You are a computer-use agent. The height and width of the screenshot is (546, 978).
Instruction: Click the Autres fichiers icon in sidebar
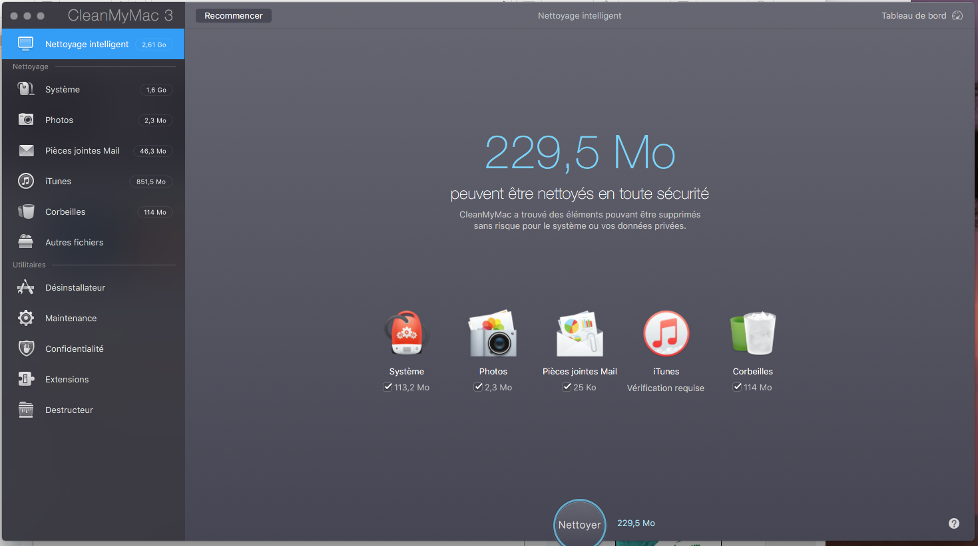pos(26,242)
